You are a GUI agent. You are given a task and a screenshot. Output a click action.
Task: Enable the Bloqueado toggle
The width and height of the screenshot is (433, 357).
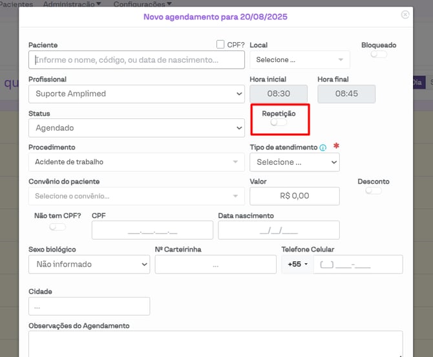point(378,54)
